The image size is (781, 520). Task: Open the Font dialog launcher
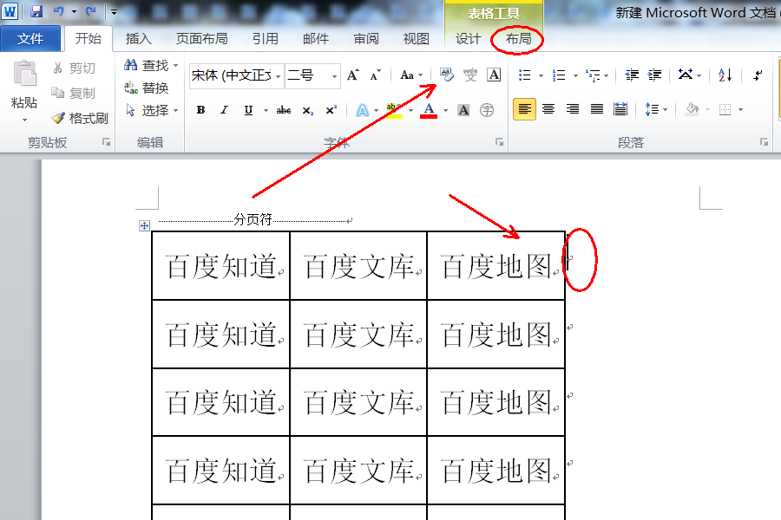coord(499,142)
